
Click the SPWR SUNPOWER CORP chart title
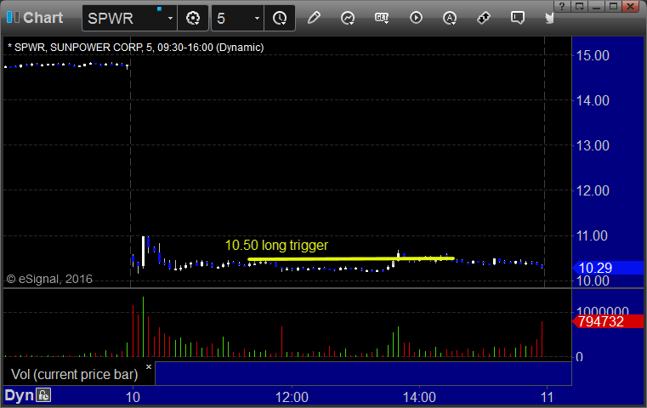tap(136, 48)
